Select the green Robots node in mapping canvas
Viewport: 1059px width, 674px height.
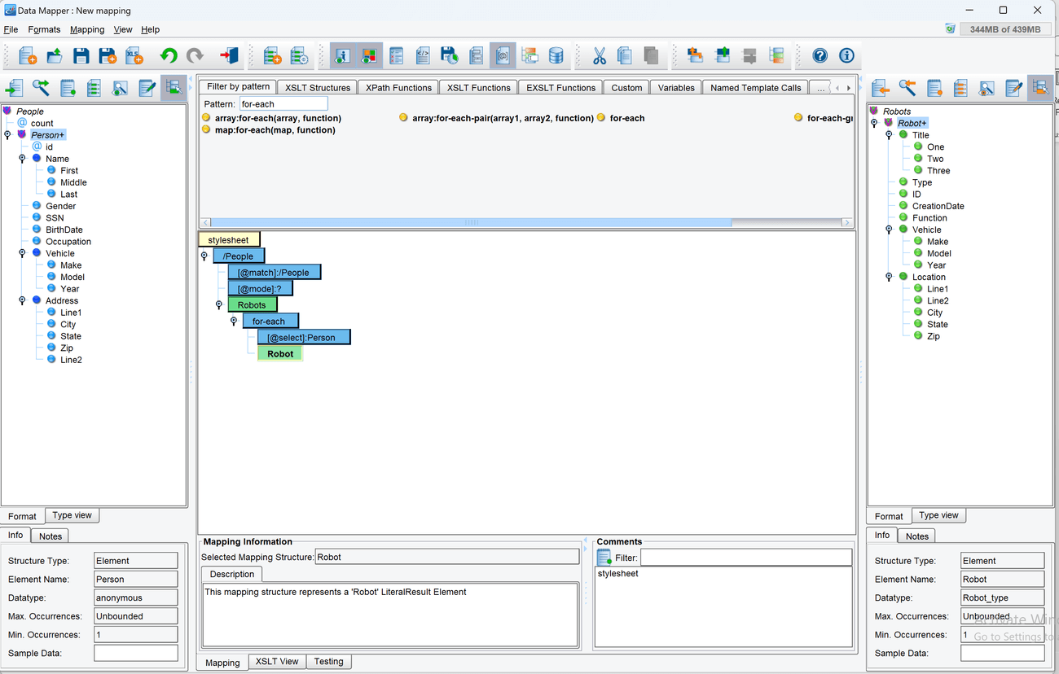coord(252,305)
